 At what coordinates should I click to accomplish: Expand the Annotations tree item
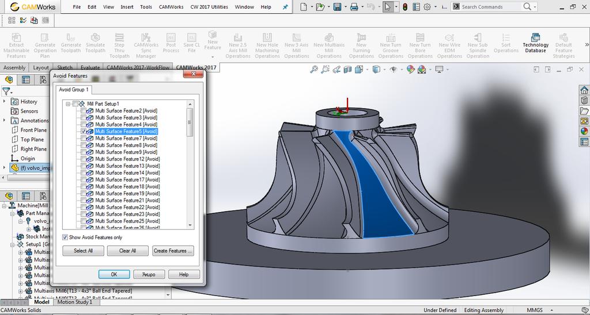[5, 120]
